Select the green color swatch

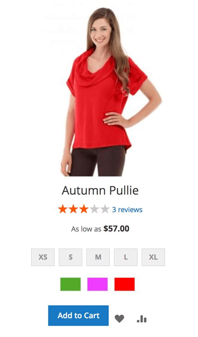(x=70, y=284)
